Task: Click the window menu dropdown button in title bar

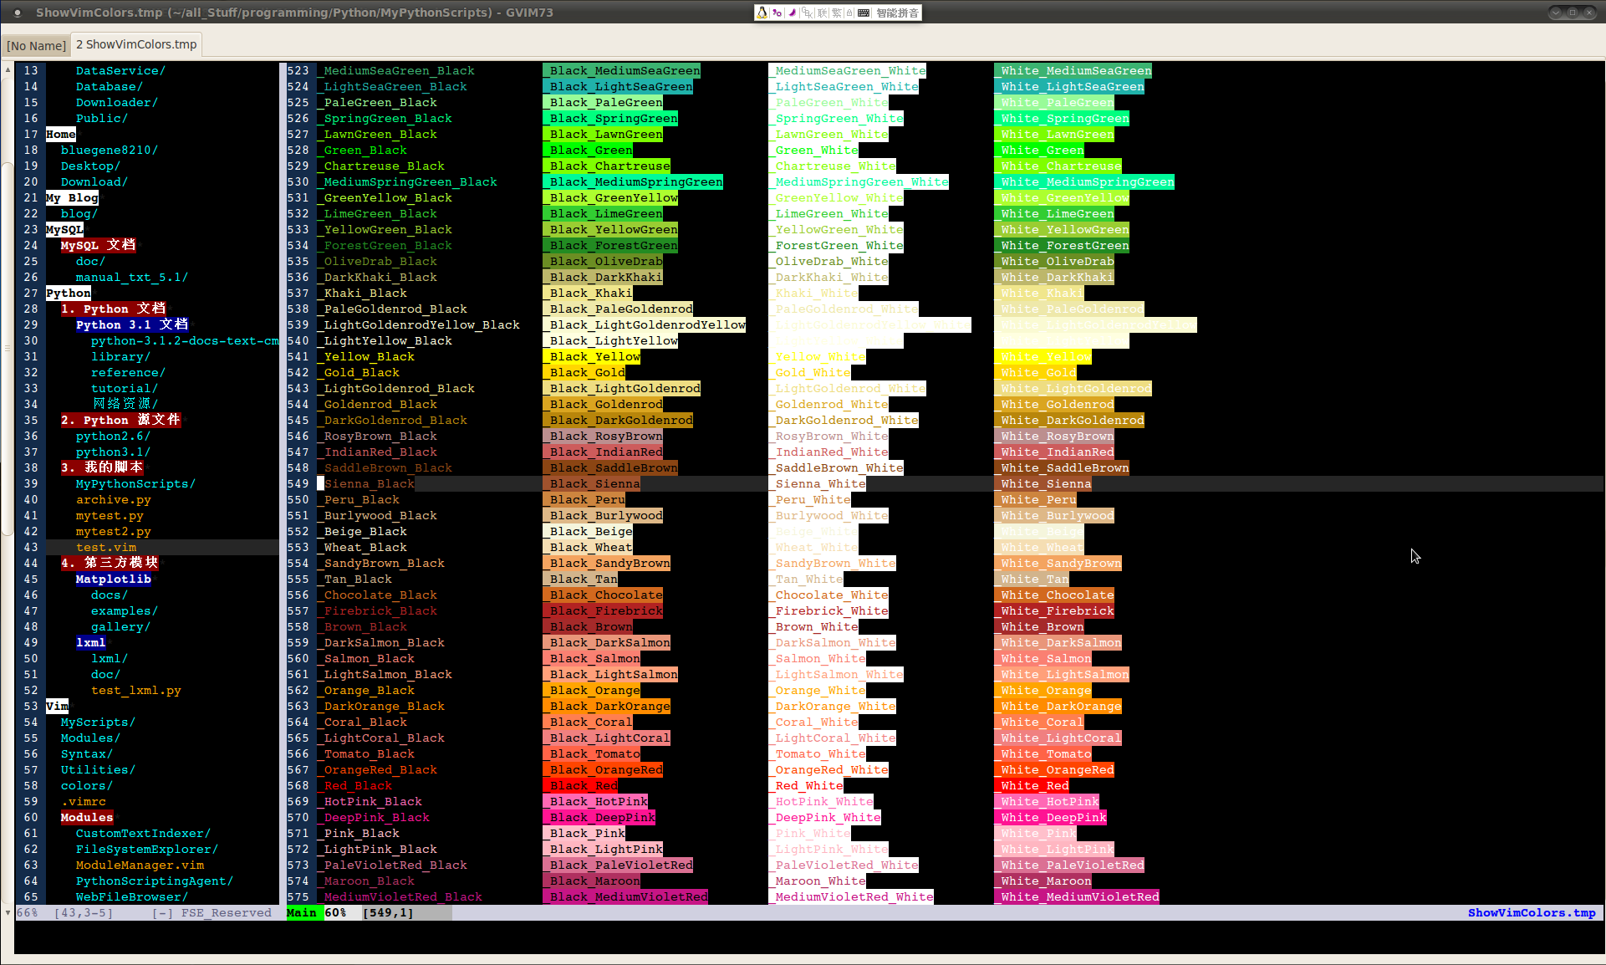Action: [x=1555, y=13]
